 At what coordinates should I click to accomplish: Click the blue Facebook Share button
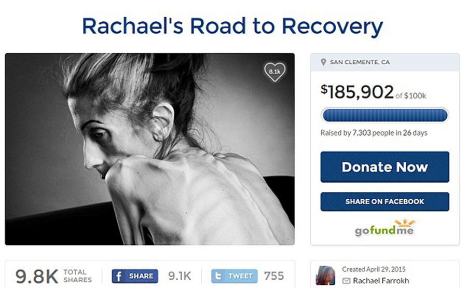(x=135, y=276)
